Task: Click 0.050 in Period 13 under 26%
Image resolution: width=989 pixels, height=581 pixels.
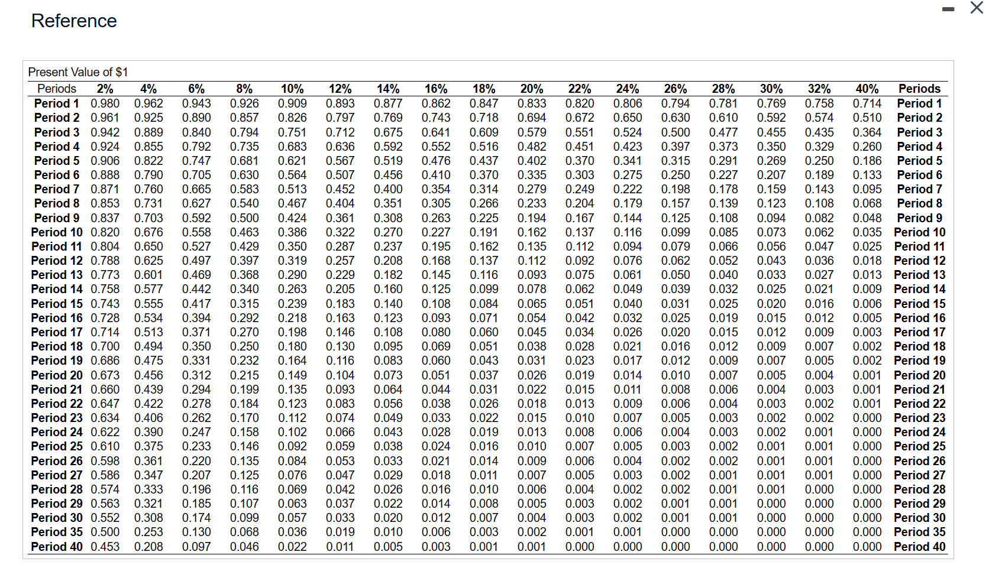Action: (x=676, y=275)
